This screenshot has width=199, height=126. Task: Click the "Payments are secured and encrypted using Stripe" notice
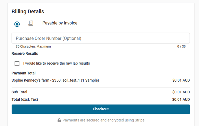coord(103,120)
